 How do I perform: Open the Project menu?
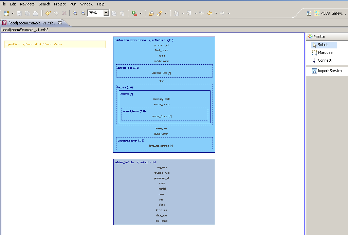click(x=60, y=4)
